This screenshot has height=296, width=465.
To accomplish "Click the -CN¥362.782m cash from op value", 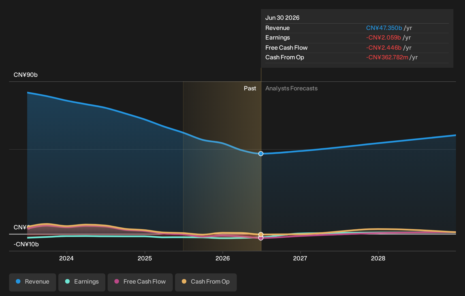I will click(x=387, y=57).
